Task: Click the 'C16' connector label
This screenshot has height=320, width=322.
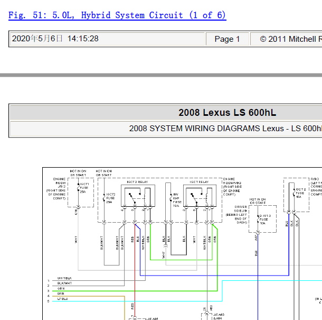Action: pyautogui.click(x=76, y=212)
